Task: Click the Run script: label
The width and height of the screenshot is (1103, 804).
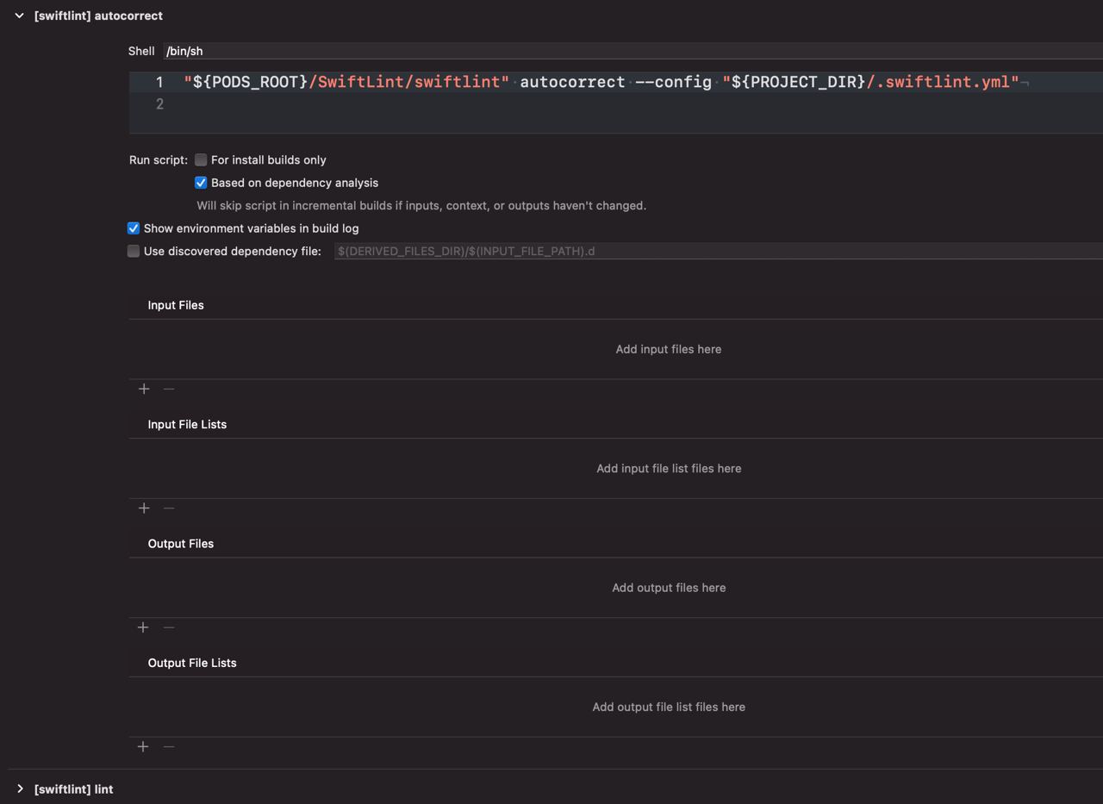Action: tap(159, 159)
